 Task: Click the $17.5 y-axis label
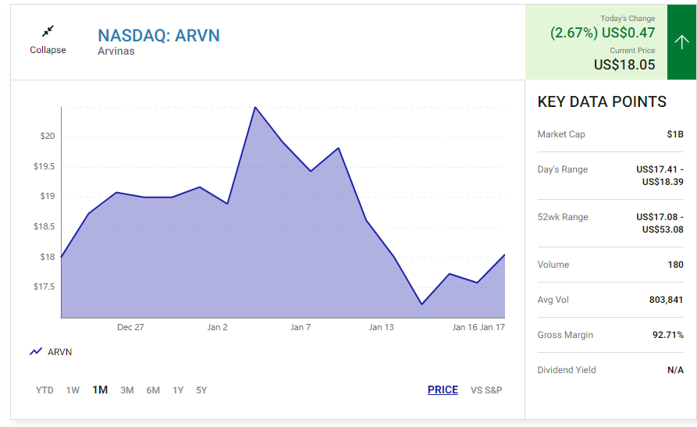click(x=44, y=287)
